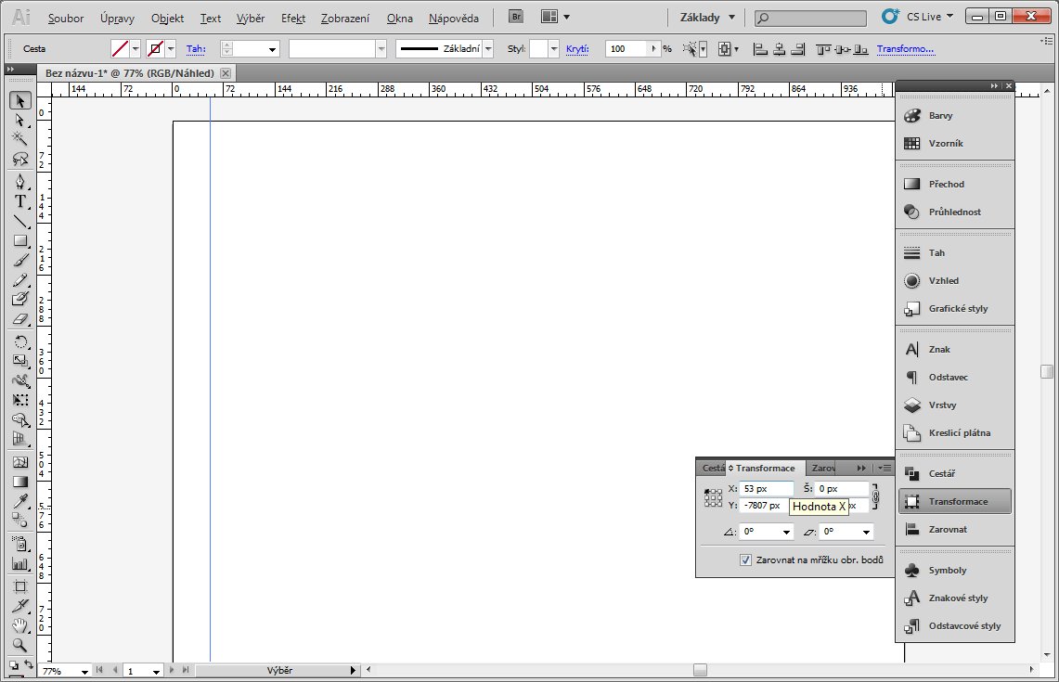Select the Hand tool
1059x682 pixels.
[20, 625]
